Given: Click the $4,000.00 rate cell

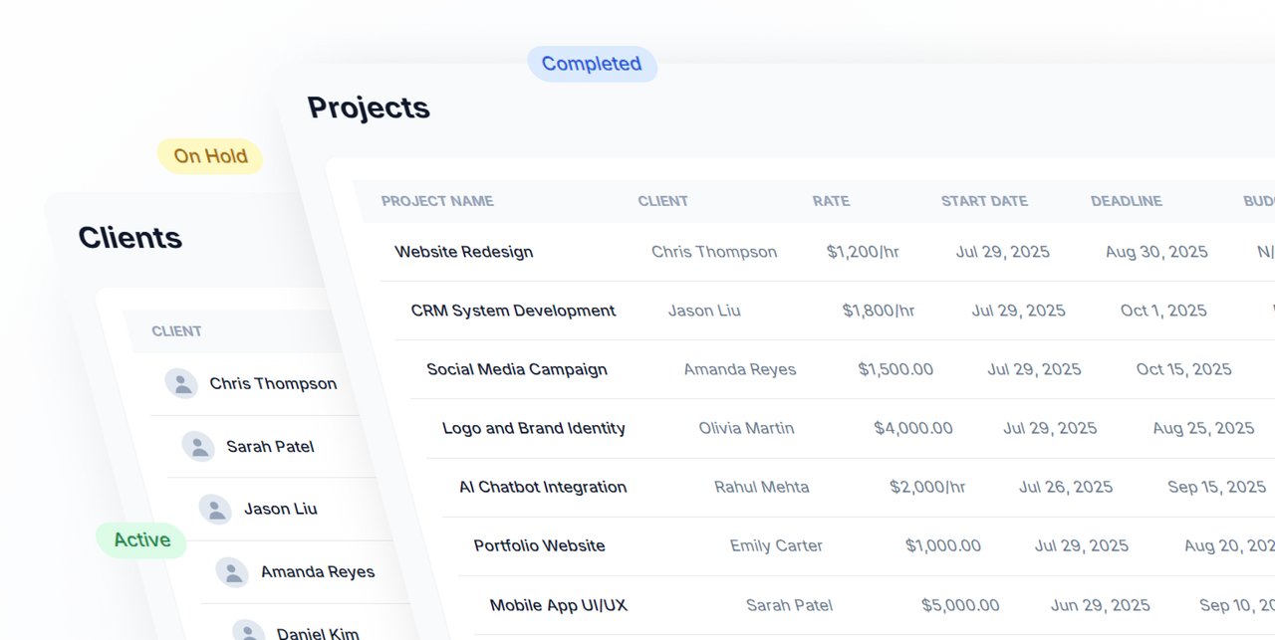Looking at the screenshot, I should (x=913, y=428).
